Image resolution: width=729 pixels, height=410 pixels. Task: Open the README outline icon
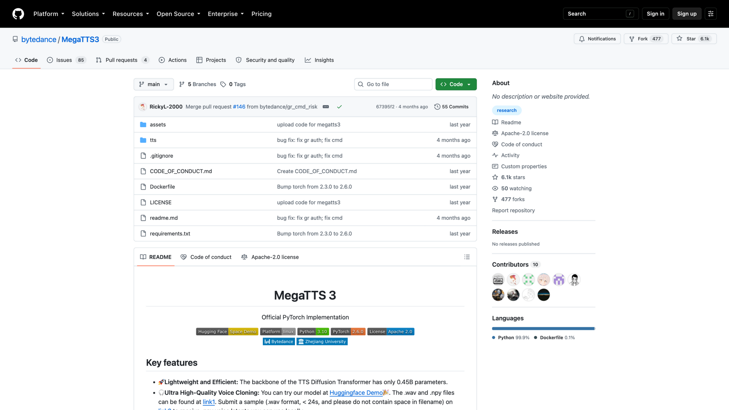(x=467, y=257)
